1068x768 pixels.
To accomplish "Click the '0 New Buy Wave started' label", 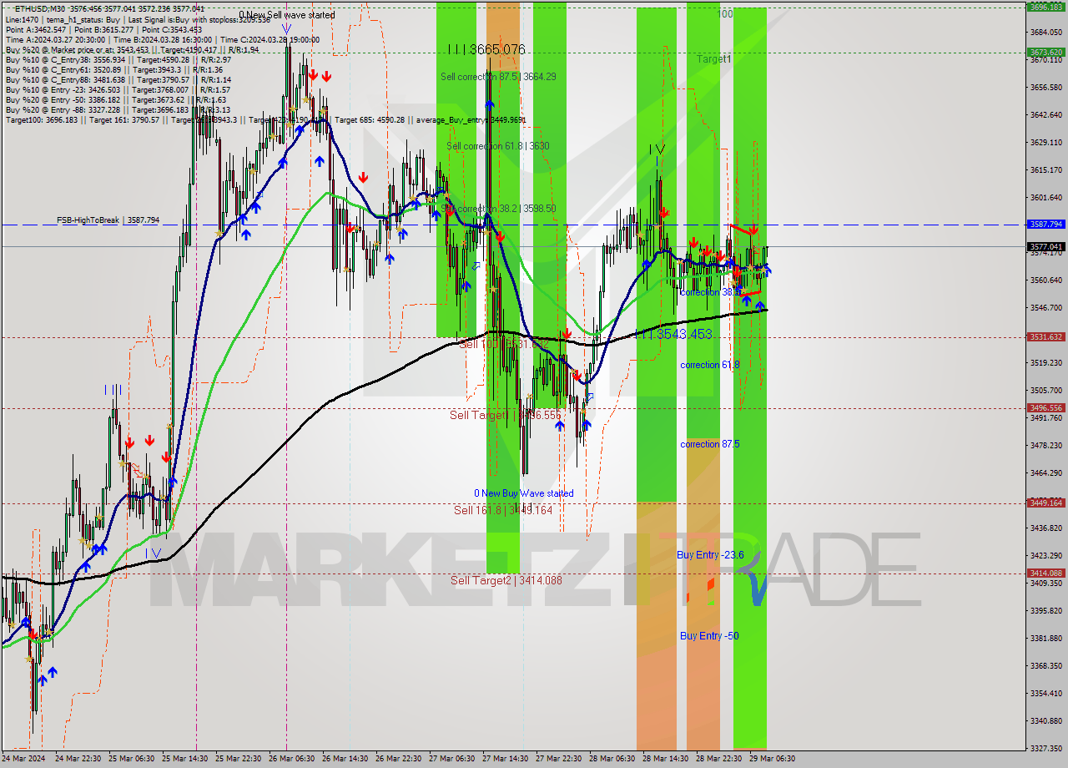I will (524, 493).
